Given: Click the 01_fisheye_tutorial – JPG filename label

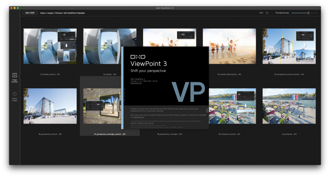Looking at the screenshot, I should [x=50, y=74].
